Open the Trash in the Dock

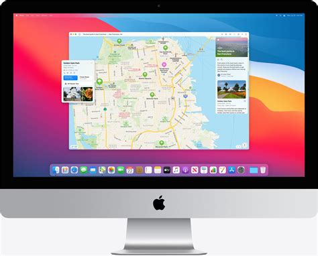[263, 170]
